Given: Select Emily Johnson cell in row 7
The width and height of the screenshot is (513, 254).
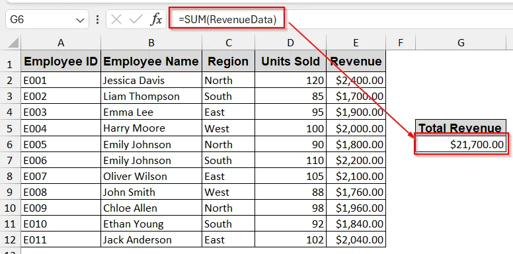Looking at the screenshot, I should [151, 160].
